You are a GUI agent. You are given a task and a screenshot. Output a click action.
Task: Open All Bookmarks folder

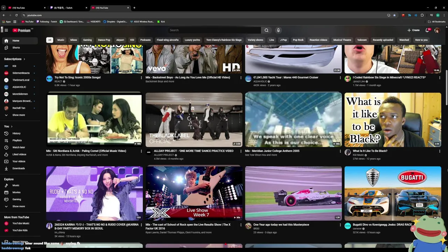pos(437,22)
